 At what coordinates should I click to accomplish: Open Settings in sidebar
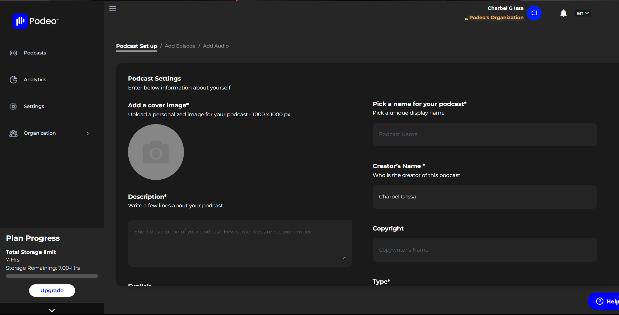pyautogui.click(x=34, y=106)
